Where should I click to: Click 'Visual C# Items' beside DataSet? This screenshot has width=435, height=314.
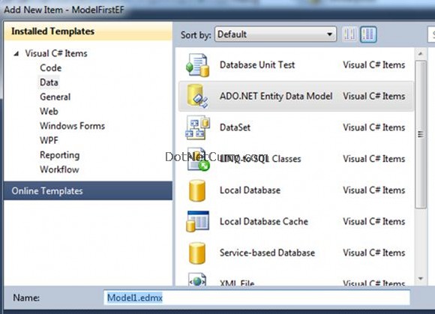pos(374,127)
